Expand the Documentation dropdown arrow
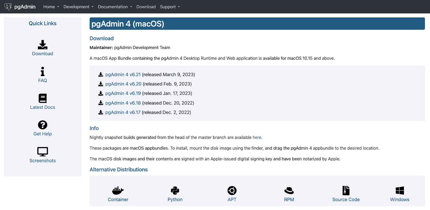Image resolution: width=430 pixels, height=210 pixels. click(131, 7)
